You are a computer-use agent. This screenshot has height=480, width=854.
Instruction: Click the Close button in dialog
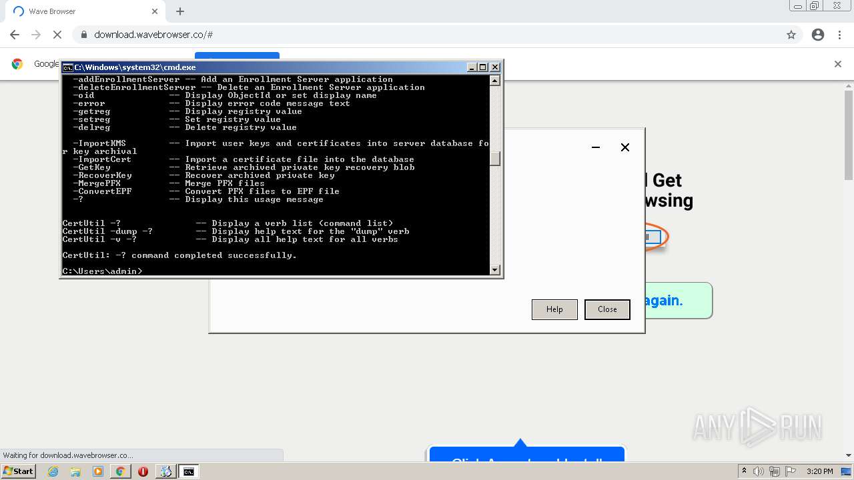(x=607, y=309)
